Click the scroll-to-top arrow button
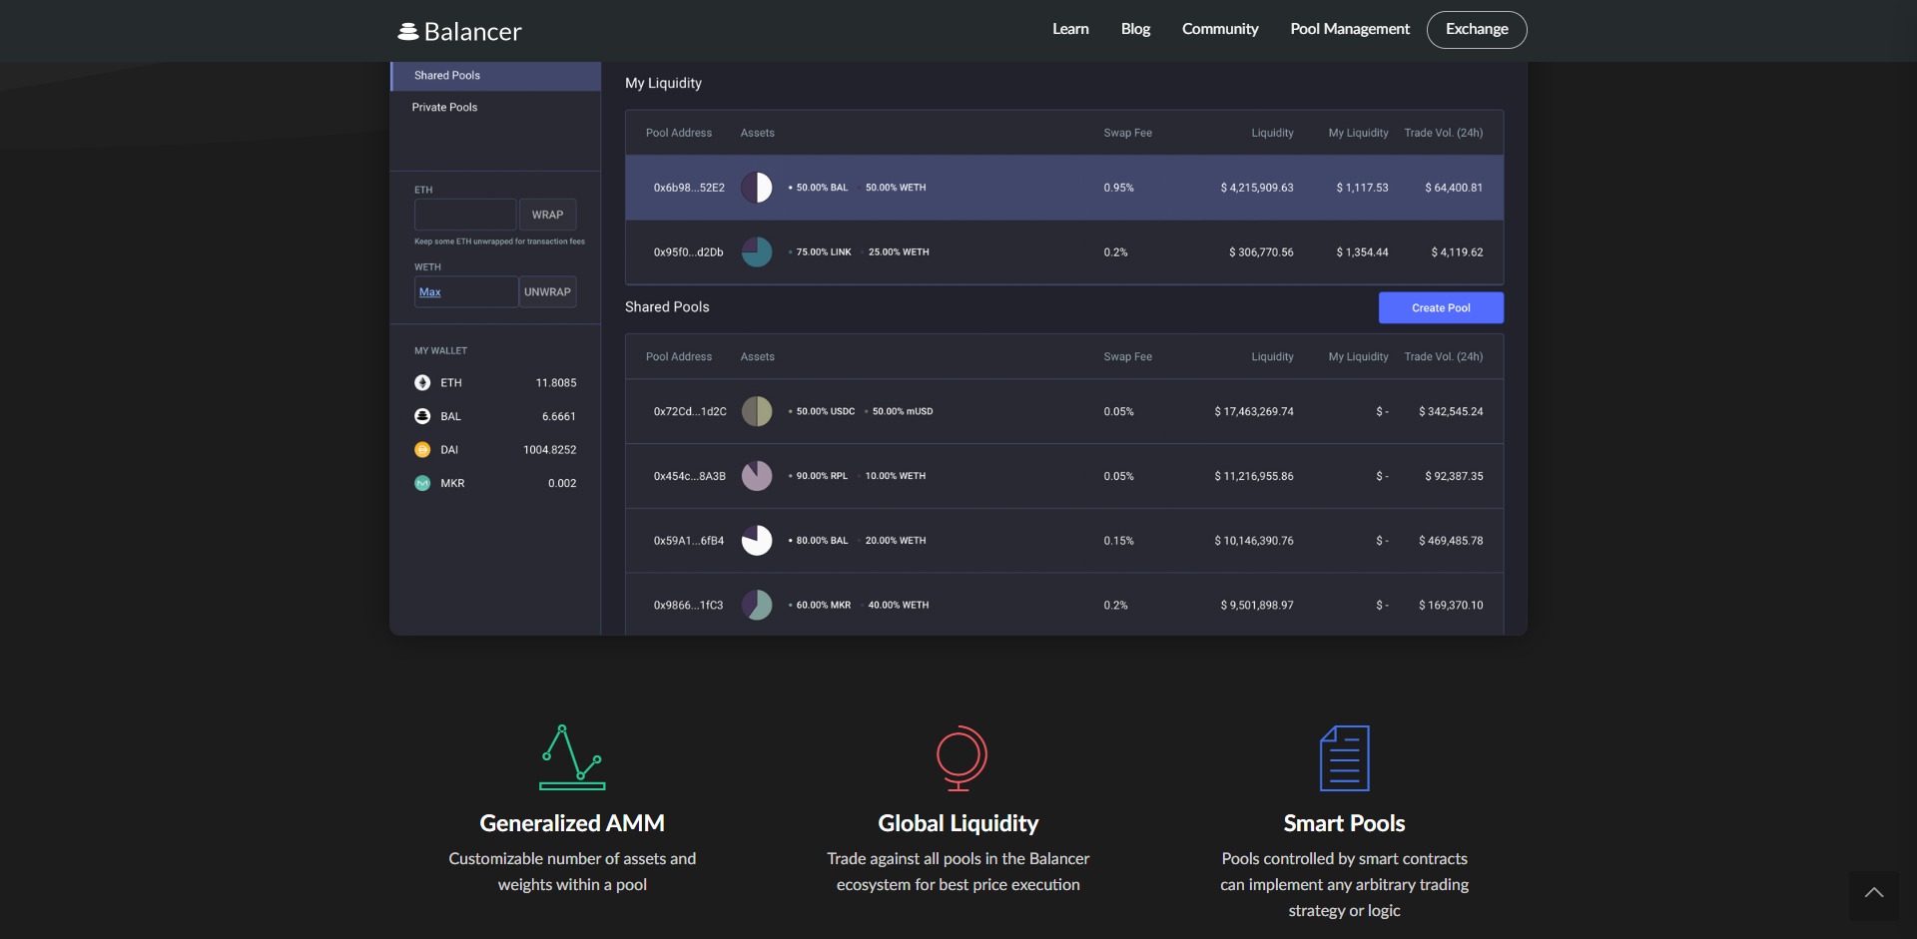The width and height of the screenshot is (1917, 939). click(1874, 894)
